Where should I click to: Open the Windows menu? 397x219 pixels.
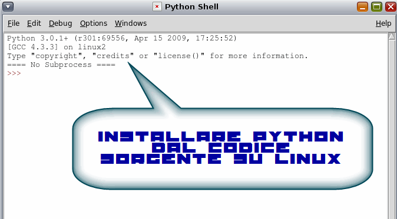[131, 23]
